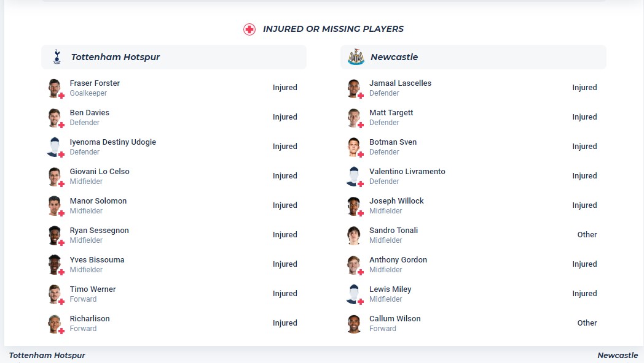Click Fraser Forster's player photo
This screenshot has height=363, width=644.
55,88
